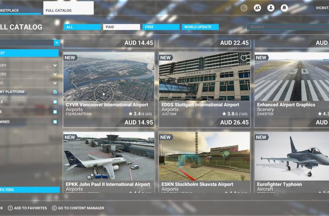The image size is (329, 216).
Task: Expand the creators filter chevron
Action: click(55, 74)
